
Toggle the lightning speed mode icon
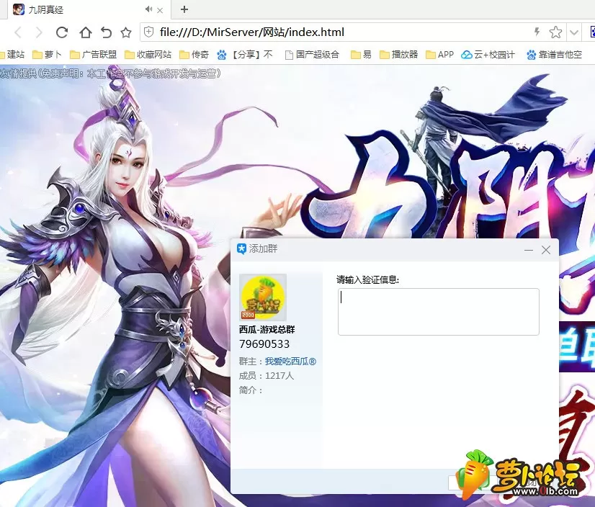point(537,32)
